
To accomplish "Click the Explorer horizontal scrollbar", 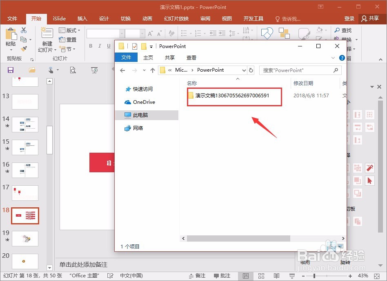I will [238, 238].
